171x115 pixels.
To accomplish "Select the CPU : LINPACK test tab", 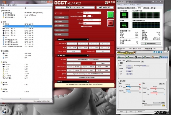I will pyautogui.click(x=61, y=17).
